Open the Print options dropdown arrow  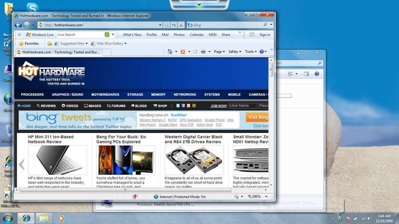click(210, 51)
